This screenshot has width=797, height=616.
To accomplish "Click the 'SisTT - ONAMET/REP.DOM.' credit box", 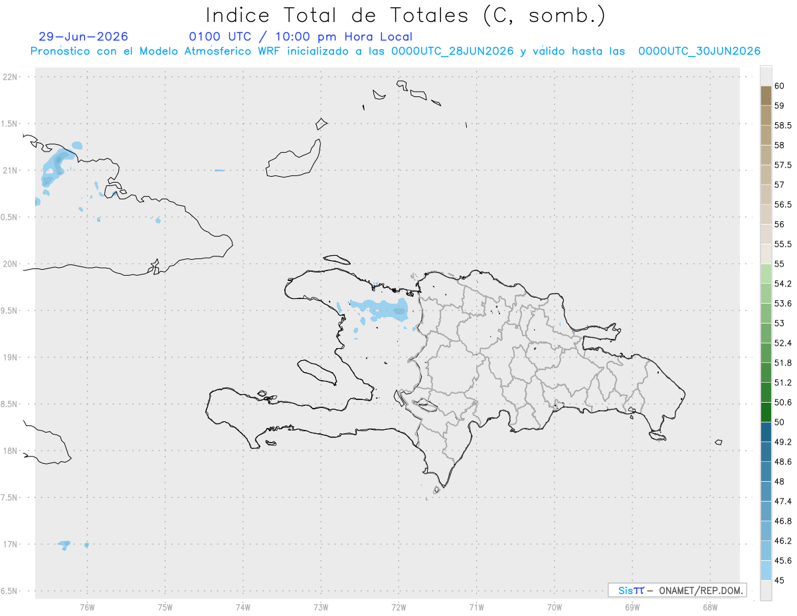I will tap(677, 590).
